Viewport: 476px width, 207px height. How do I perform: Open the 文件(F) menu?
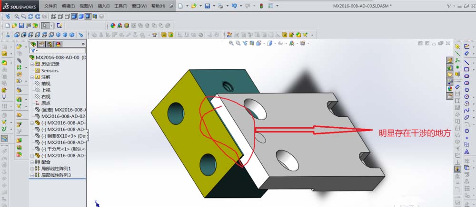point(51,6)
